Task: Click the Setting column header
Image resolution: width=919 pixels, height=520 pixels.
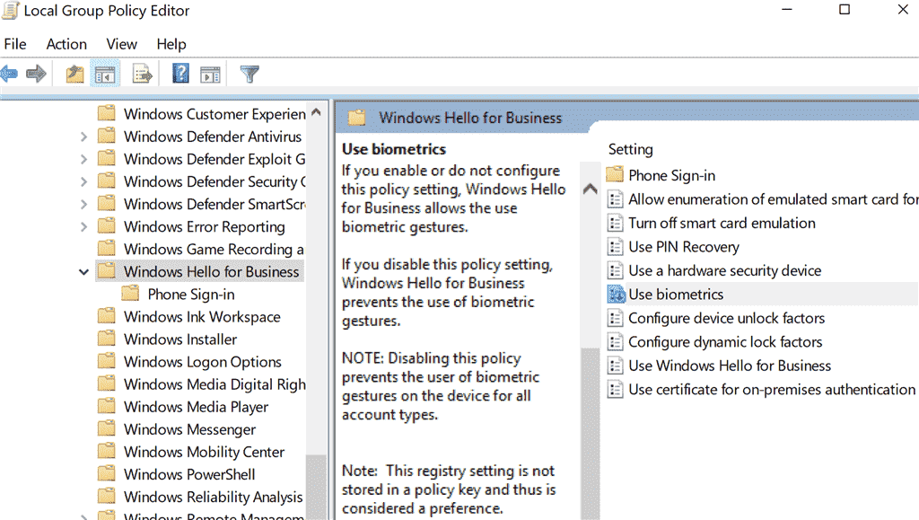Action: 631,149
